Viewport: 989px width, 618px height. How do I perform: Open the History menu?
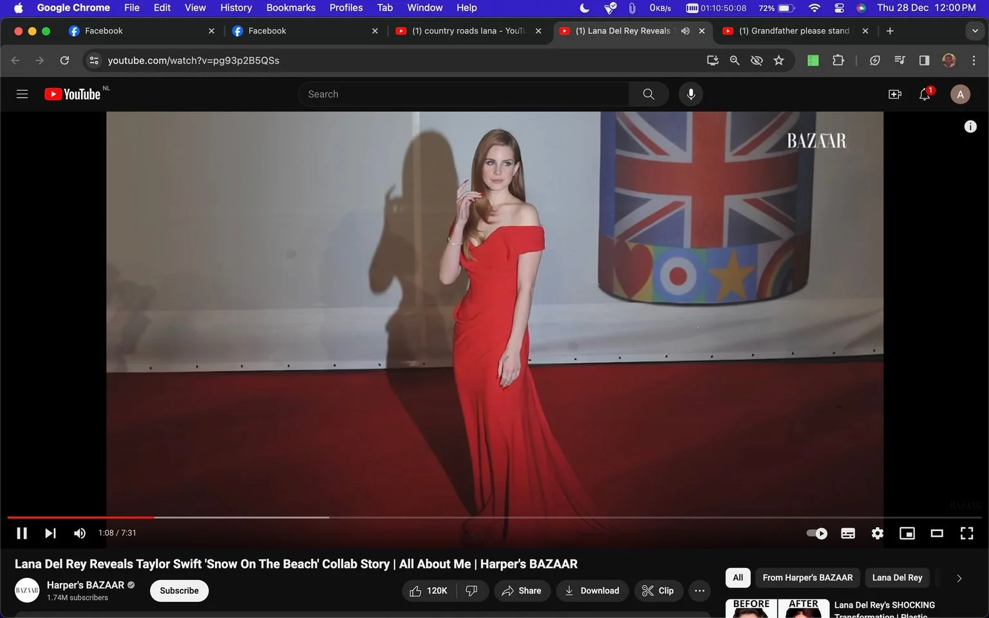click(x=236, y=8)
